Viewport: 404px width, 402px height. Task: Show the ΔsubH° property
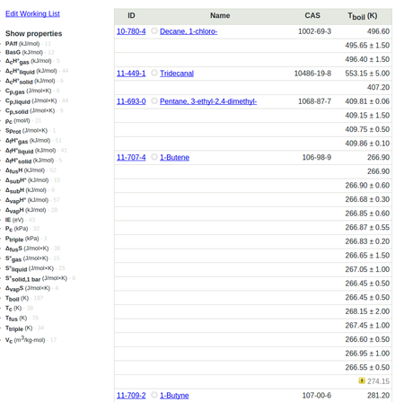coord(27,180)
